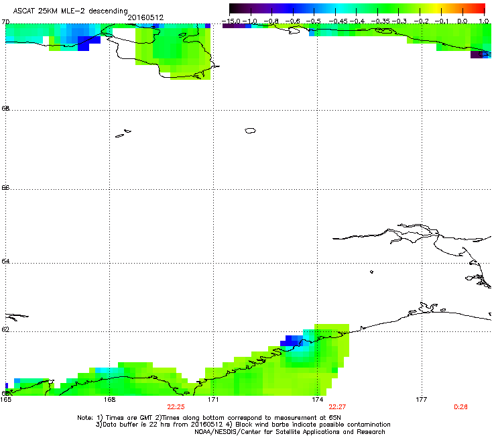496x436 pixels.
Task: Click the date 20160512 beneath the title
Action: click(x=145, y=17)
